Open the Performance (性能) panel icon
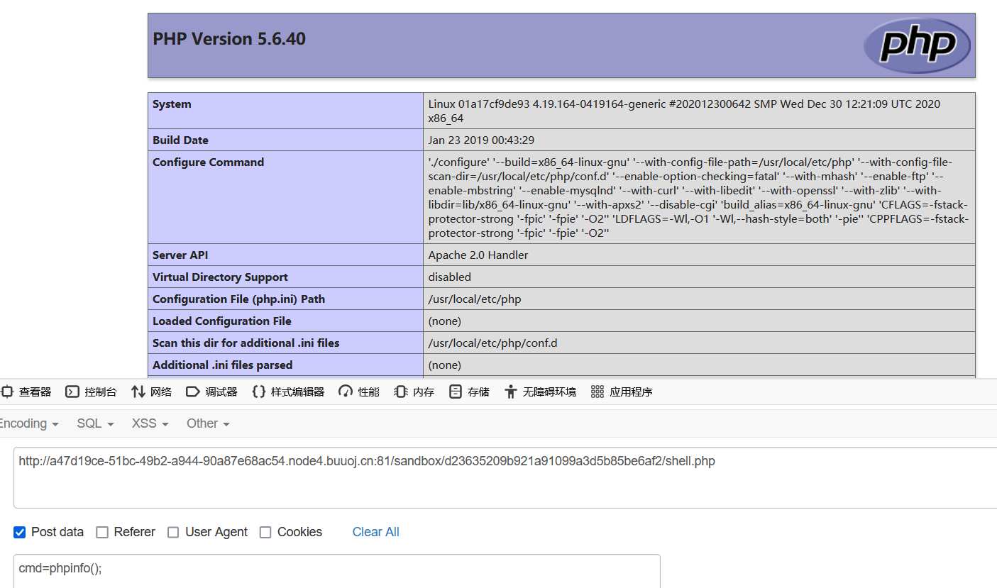The height and width of the screenshot is (588, 997). click(346, 392)
